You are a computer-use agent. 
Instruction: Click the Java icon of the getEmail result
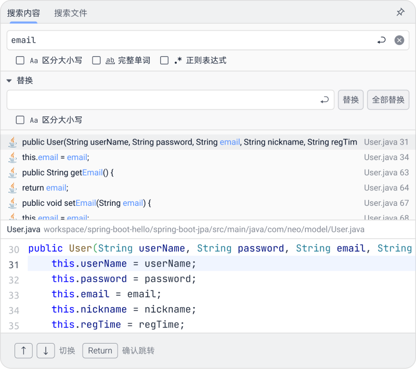[x=12, y=173]
